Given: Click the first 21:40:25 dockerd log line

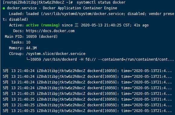Looking at the screenshot, I should 87,94.
